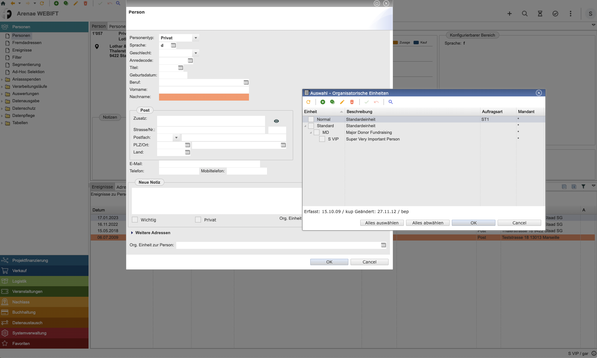Select Fremdadressen in the navigation tree
This screenshot has height=358, width=597.
(27, 43)
